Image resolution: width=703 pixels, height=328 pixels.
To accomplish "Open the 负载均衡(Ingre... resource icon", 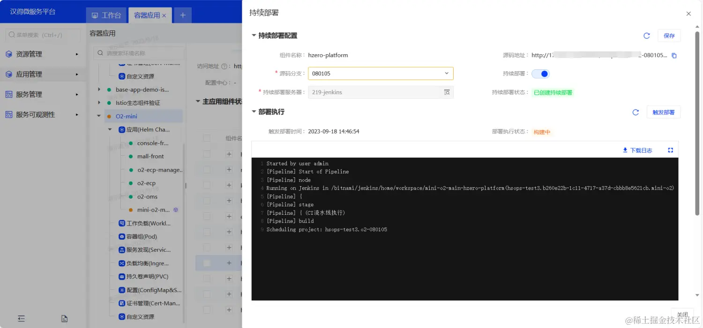I will click(x=122, y=263).
